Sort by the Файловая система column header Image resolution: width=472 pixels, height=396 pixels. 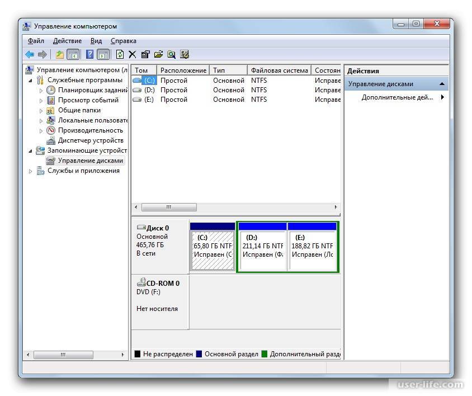(x=279, y=70)
